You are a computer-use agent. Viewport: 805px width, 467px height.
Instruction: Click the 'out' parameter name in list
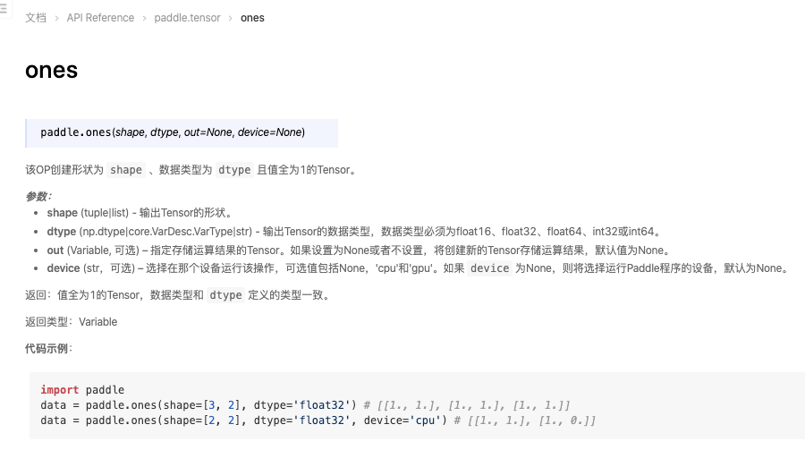55,250
